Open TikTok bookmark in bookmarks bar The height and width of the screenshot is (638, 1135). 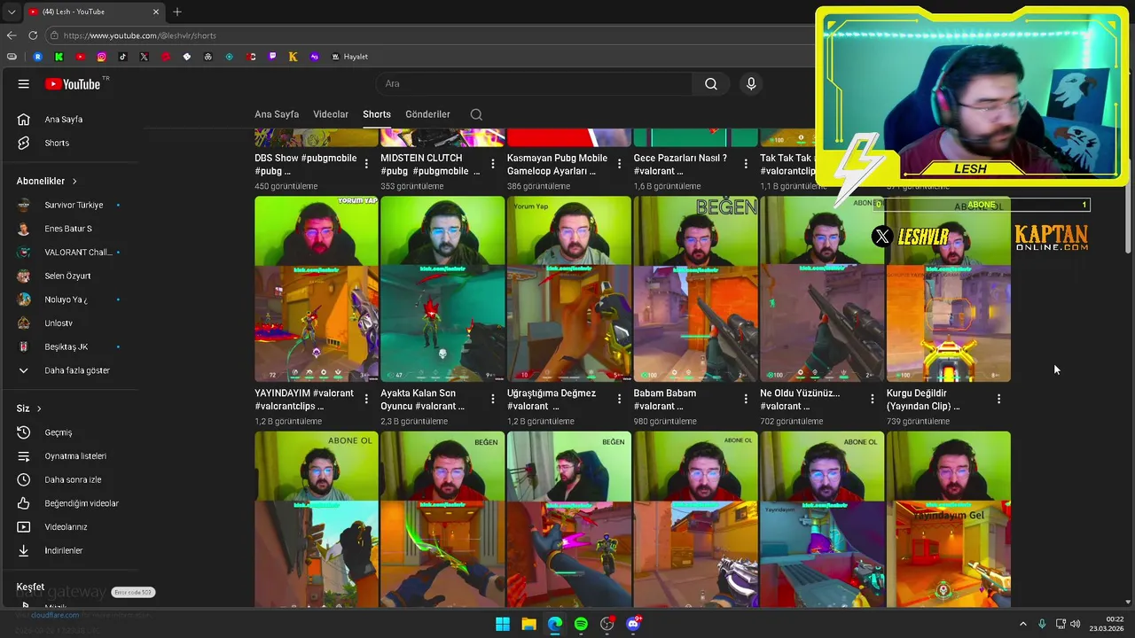[122, 57]
